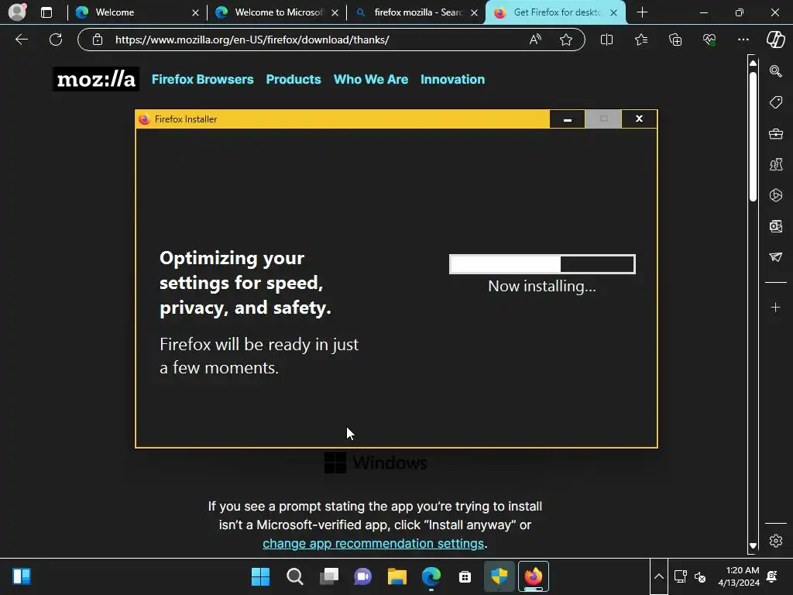Open muted volume tray icon
The width and height of the screenshot is (793, 595).
700,576
